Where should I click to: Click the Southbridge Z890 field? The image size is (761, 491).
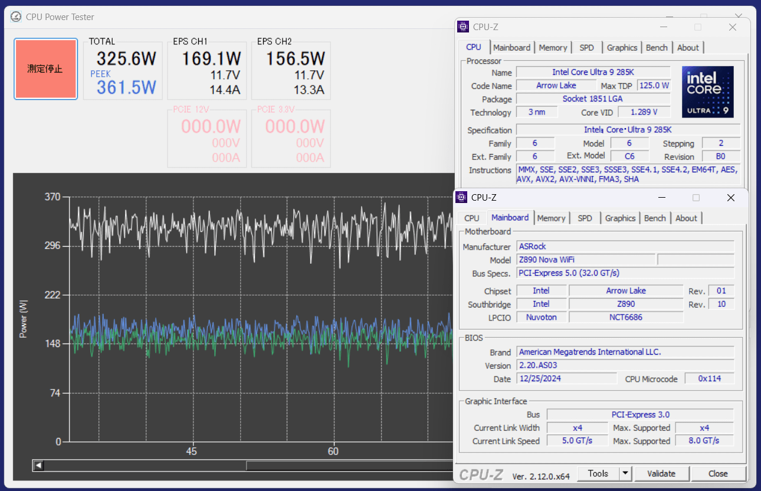tap(626, 304)
